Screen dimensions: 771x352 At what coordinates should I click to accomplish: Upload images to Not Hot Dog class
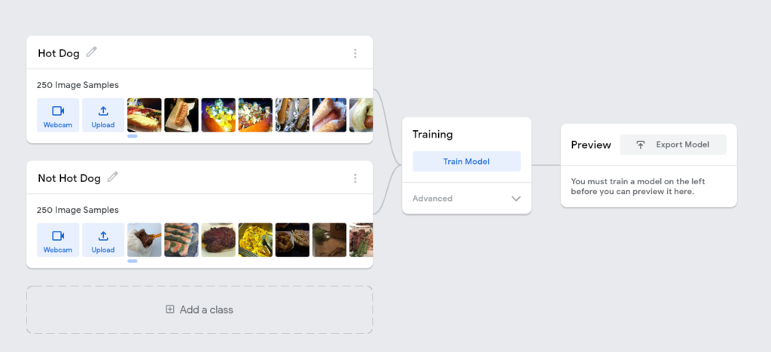pos(103,240)
